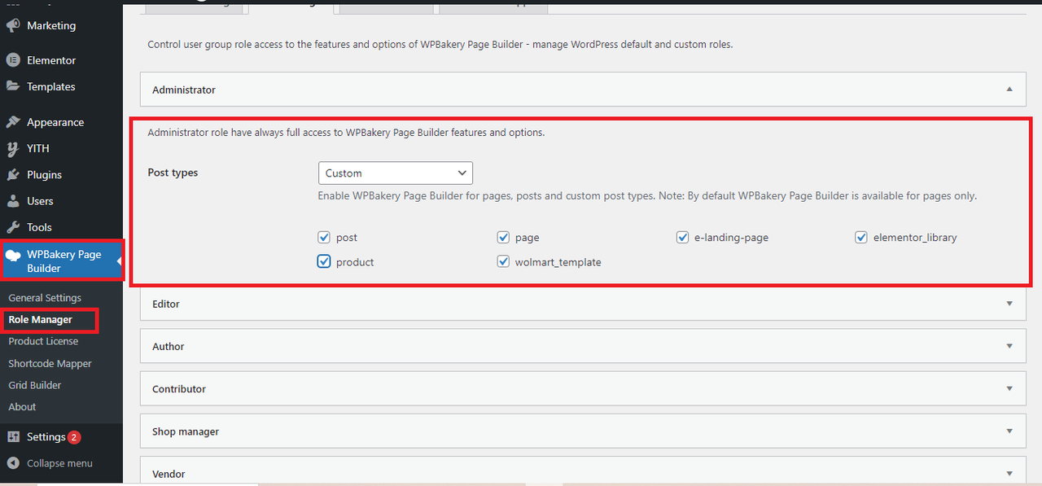Click the Appearance paintbrush icon
The width and height of the screenshot is (1042, 486).
coord(13,122)
